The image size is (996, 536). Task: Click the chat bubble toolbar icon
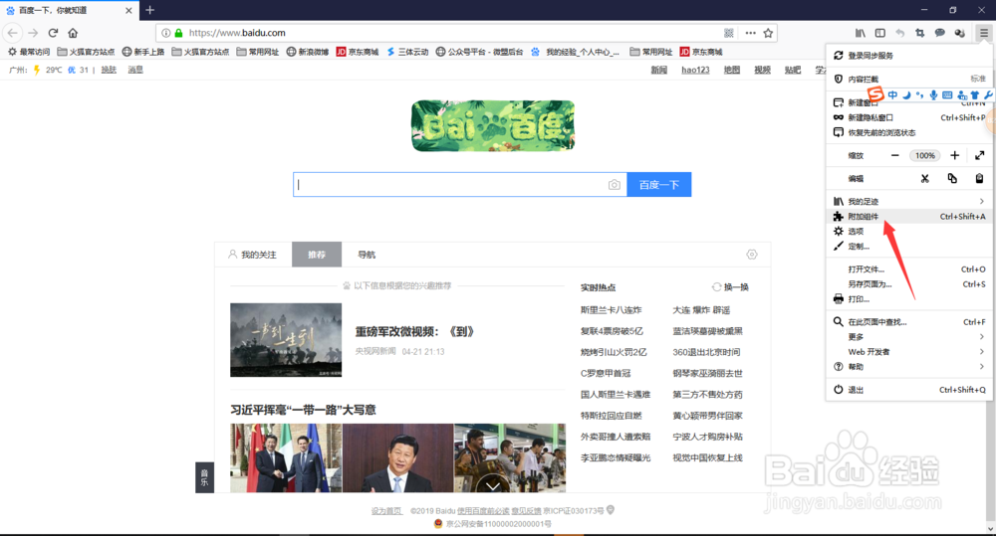click(x=939, y=33)
